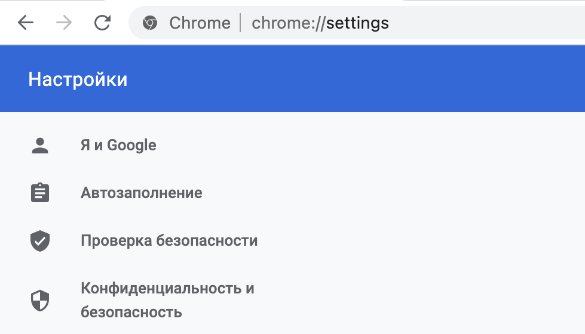
Task: Click the divider between Chrome and URL
Action: point(241,23)
